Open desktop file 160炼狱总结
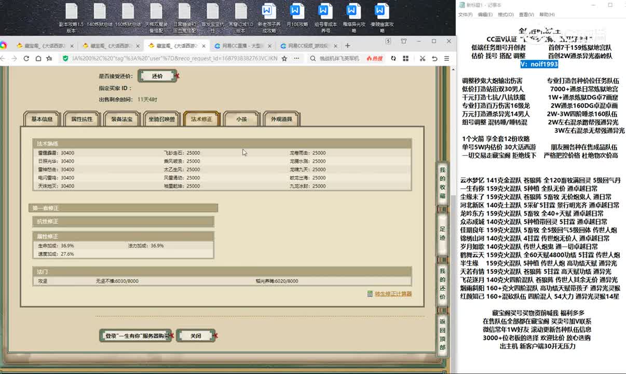 128,15
